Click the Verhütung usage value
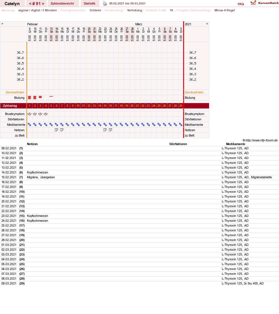The width and height of the screenshot is (279, 314). pyautogui.click(x=135, y=10)
